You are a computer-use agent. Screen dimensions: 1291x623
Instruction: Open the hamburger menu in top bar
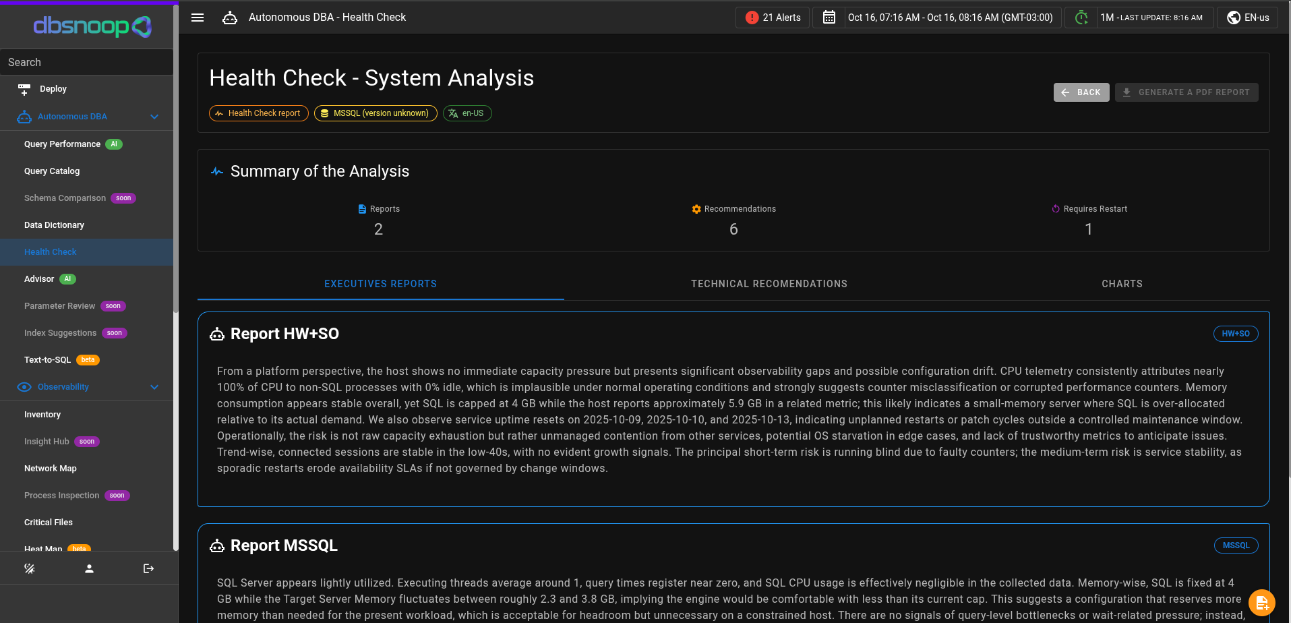click(198, 18)
